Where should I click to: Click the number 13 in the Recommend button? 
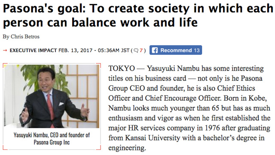(x=197, y=50)
